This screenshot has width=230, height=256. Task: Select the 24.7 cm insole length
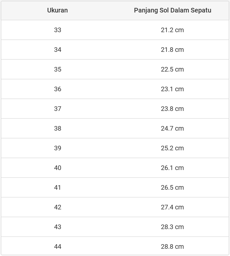pos(172,128)
